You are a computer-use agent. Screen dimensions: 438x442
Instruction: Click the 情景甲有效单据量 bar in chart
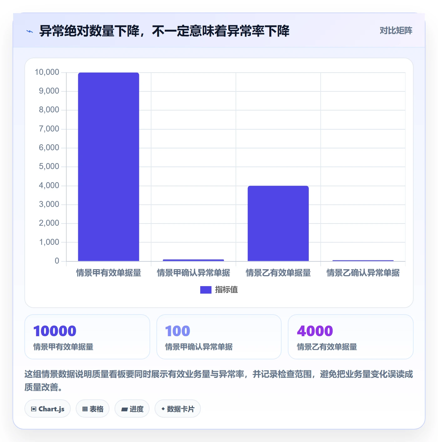[x=109, y=167]
